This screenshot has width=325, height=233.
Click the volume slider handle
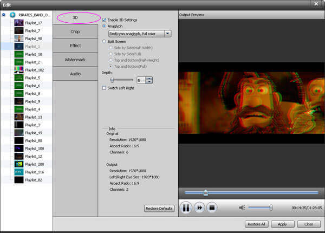click(271, 208)
